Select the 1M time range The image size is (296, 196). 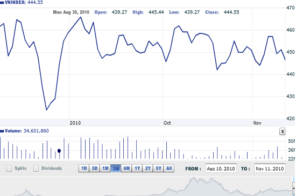105,168
